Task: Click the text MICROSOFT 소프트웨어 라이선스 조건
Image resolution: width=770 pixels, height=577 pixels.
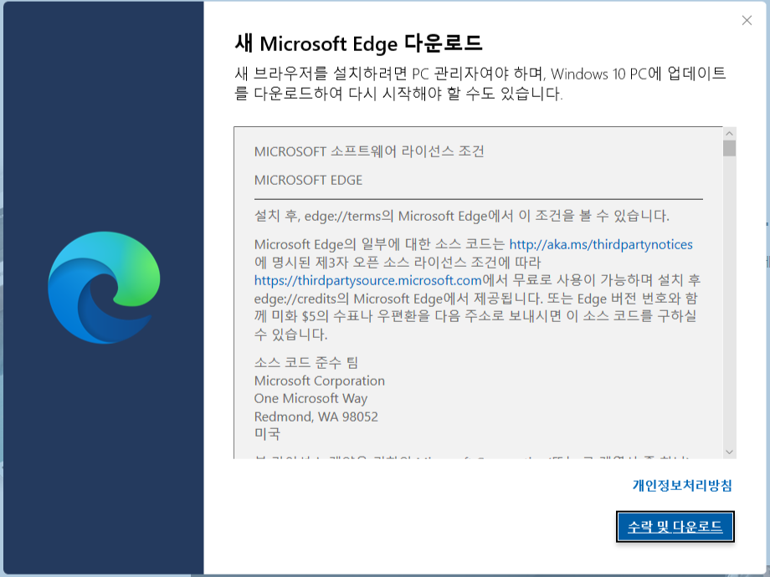Action: click(x=369, y=151)
